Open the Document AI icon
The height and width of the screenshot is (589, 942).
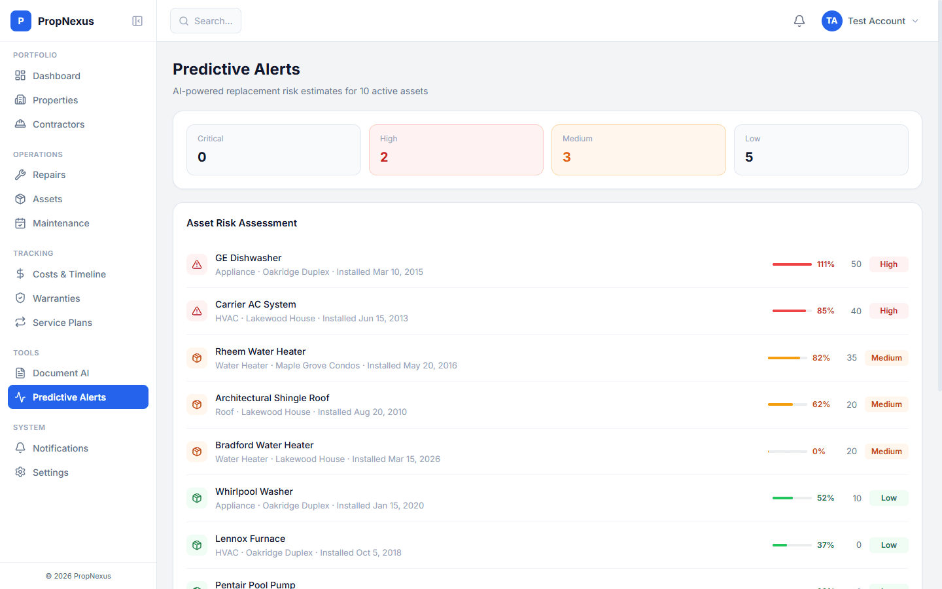pyautogui.click(x=20, y=372)
